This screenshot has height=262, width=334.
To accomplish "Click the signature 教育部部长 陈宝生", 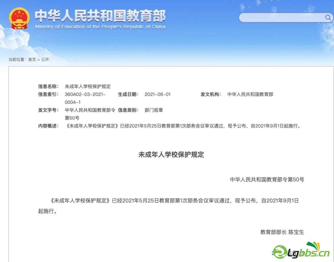I will (282, 232).
